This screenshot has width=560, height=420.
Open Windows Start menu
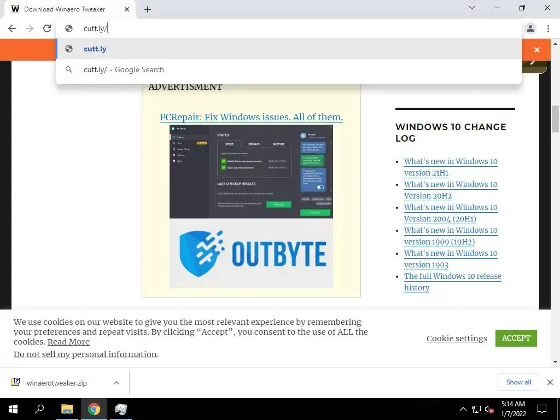coord(13,409)
